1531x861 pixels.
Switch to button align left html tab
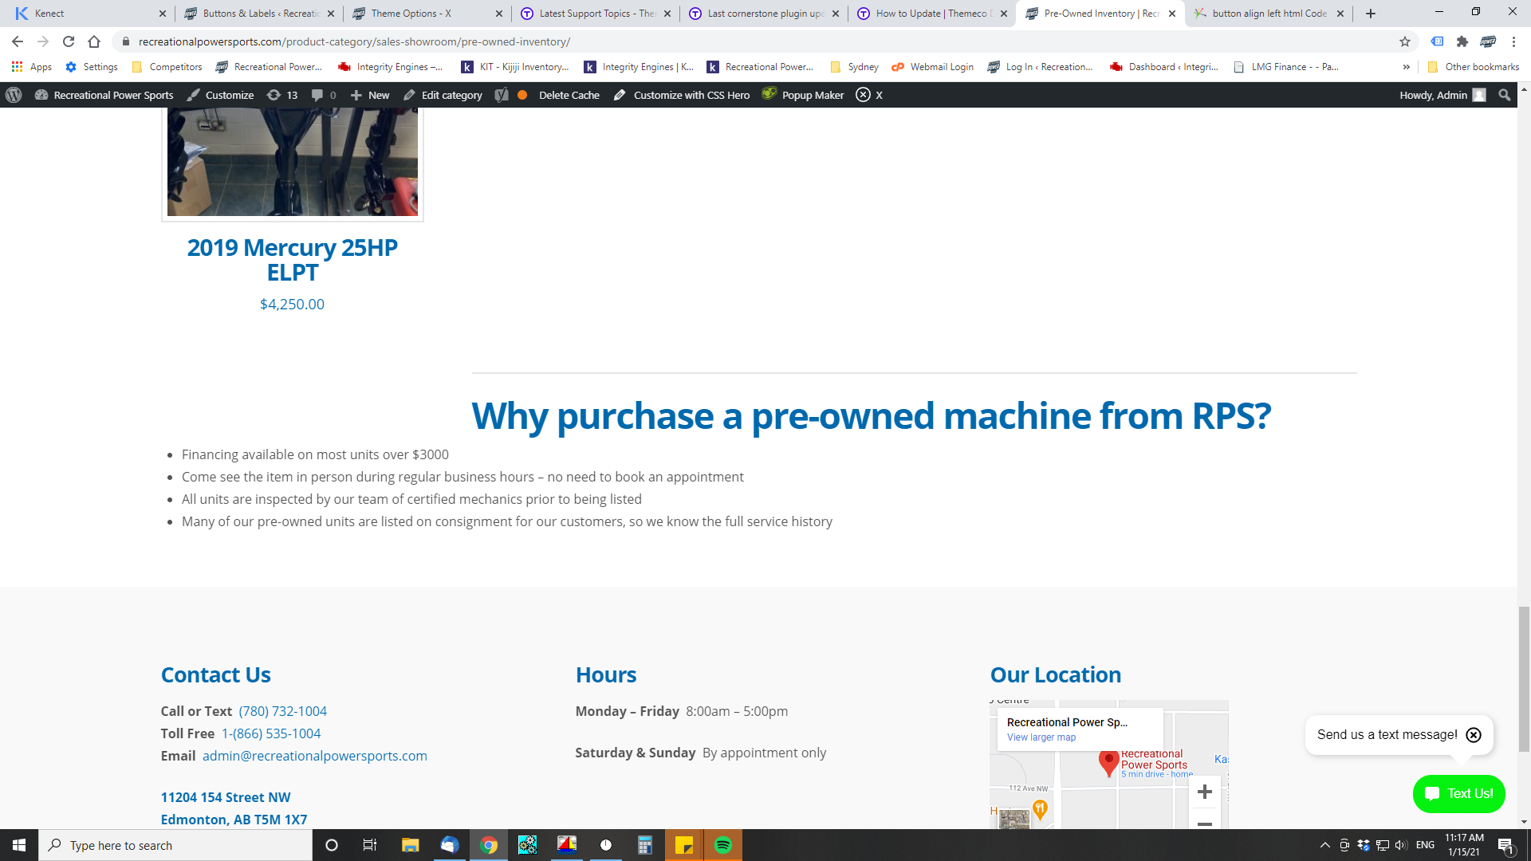click(x=1267, y=14)
